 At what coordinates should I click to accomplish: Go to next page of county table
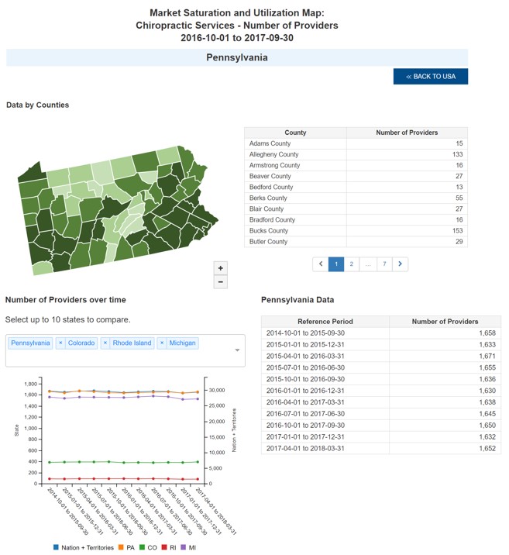click(400, 264)
